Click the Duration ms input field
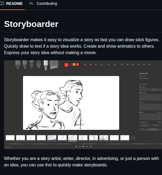Screen dimensions: 162x175 coord(145,90)
